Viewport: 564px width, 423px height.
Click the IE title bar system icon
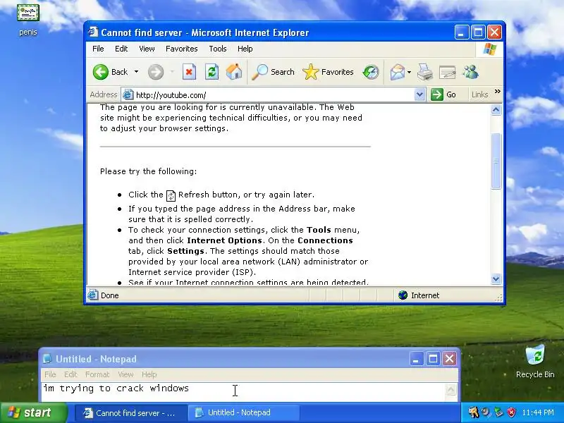(x=93, y=32)
